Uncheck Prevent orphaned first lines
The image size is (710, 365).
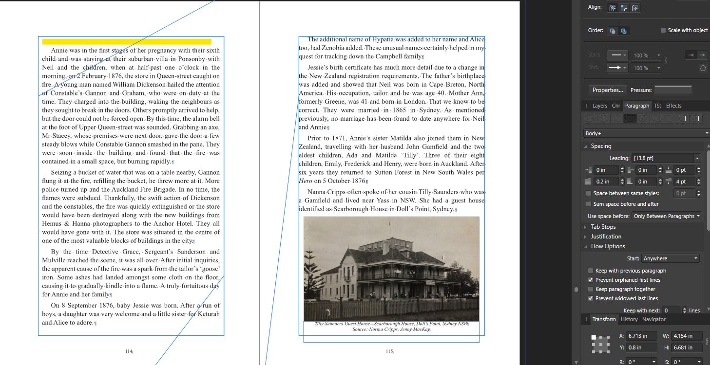(x=591, y=280)
